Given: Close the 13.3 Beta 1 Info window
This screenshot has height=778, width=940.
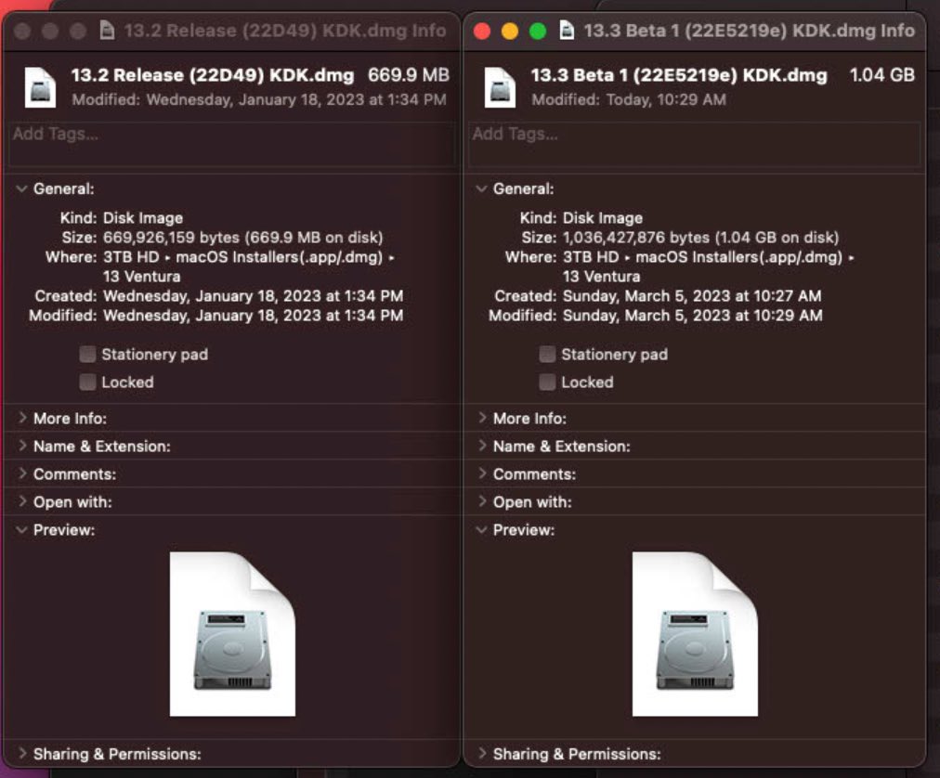Looking at the screenshot, I should click(482, 32).
